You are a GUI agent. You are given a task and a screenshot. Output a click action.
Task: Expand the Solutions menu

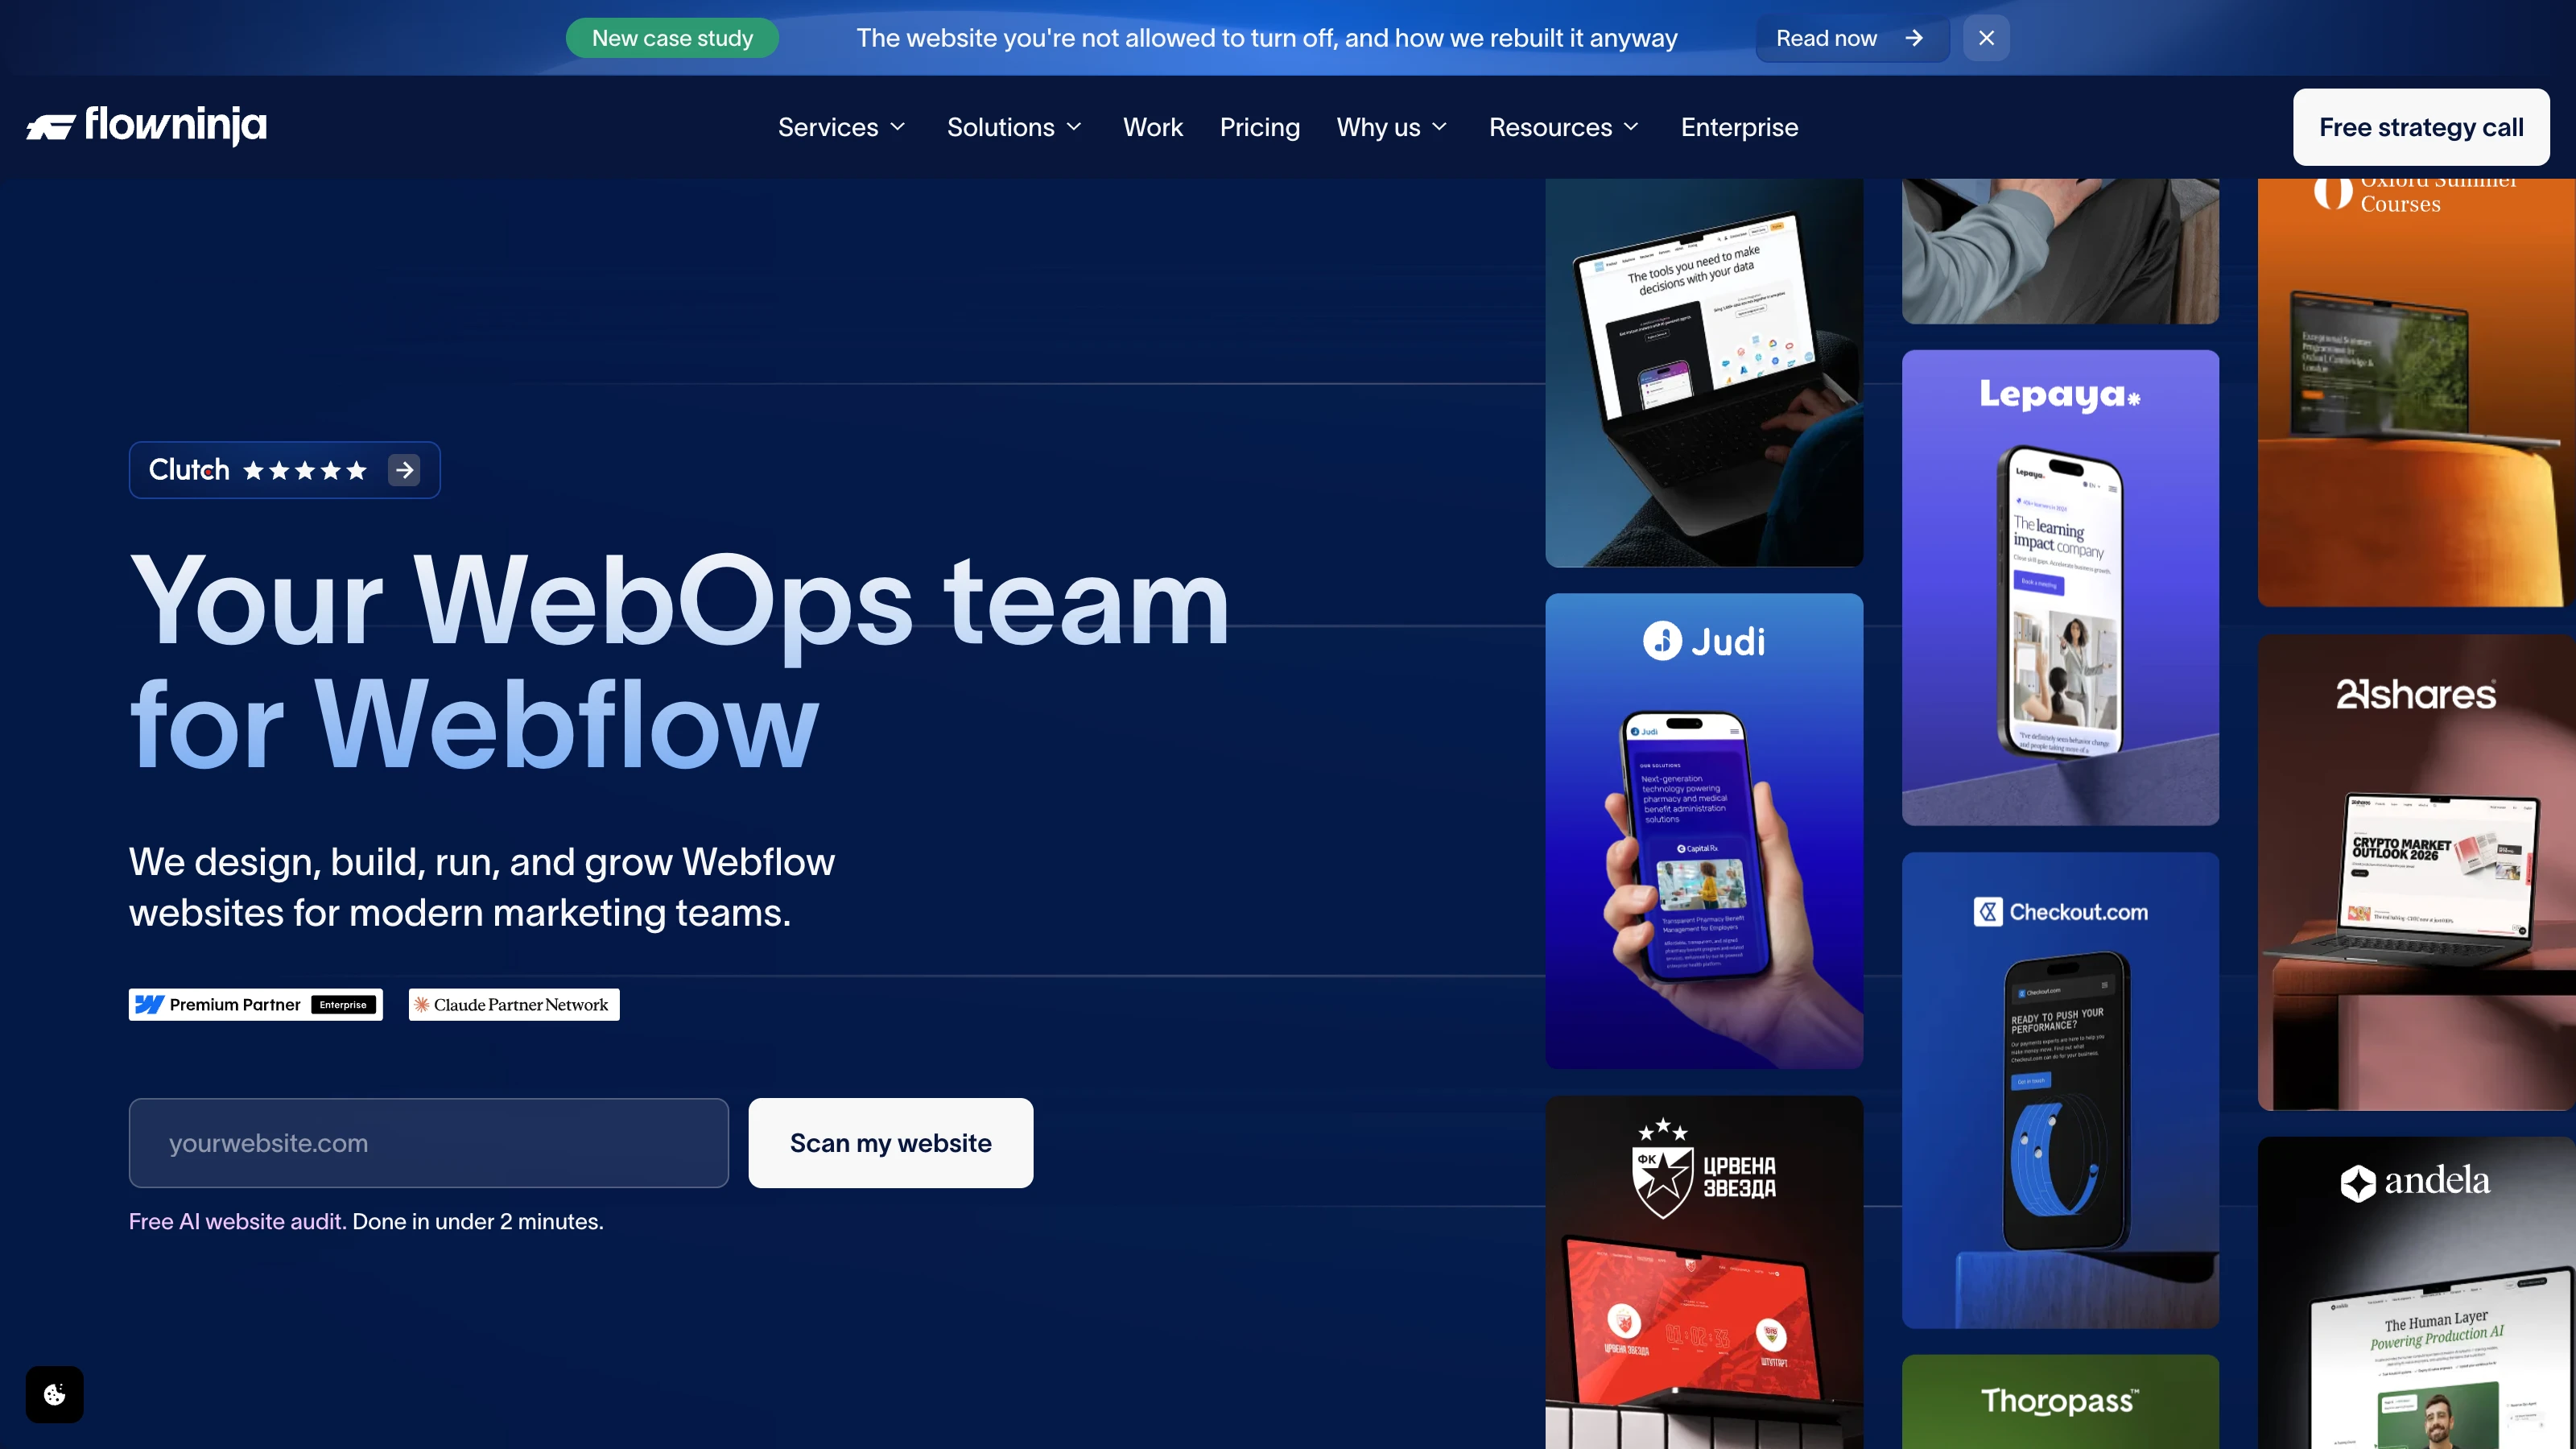(1015, 127)
